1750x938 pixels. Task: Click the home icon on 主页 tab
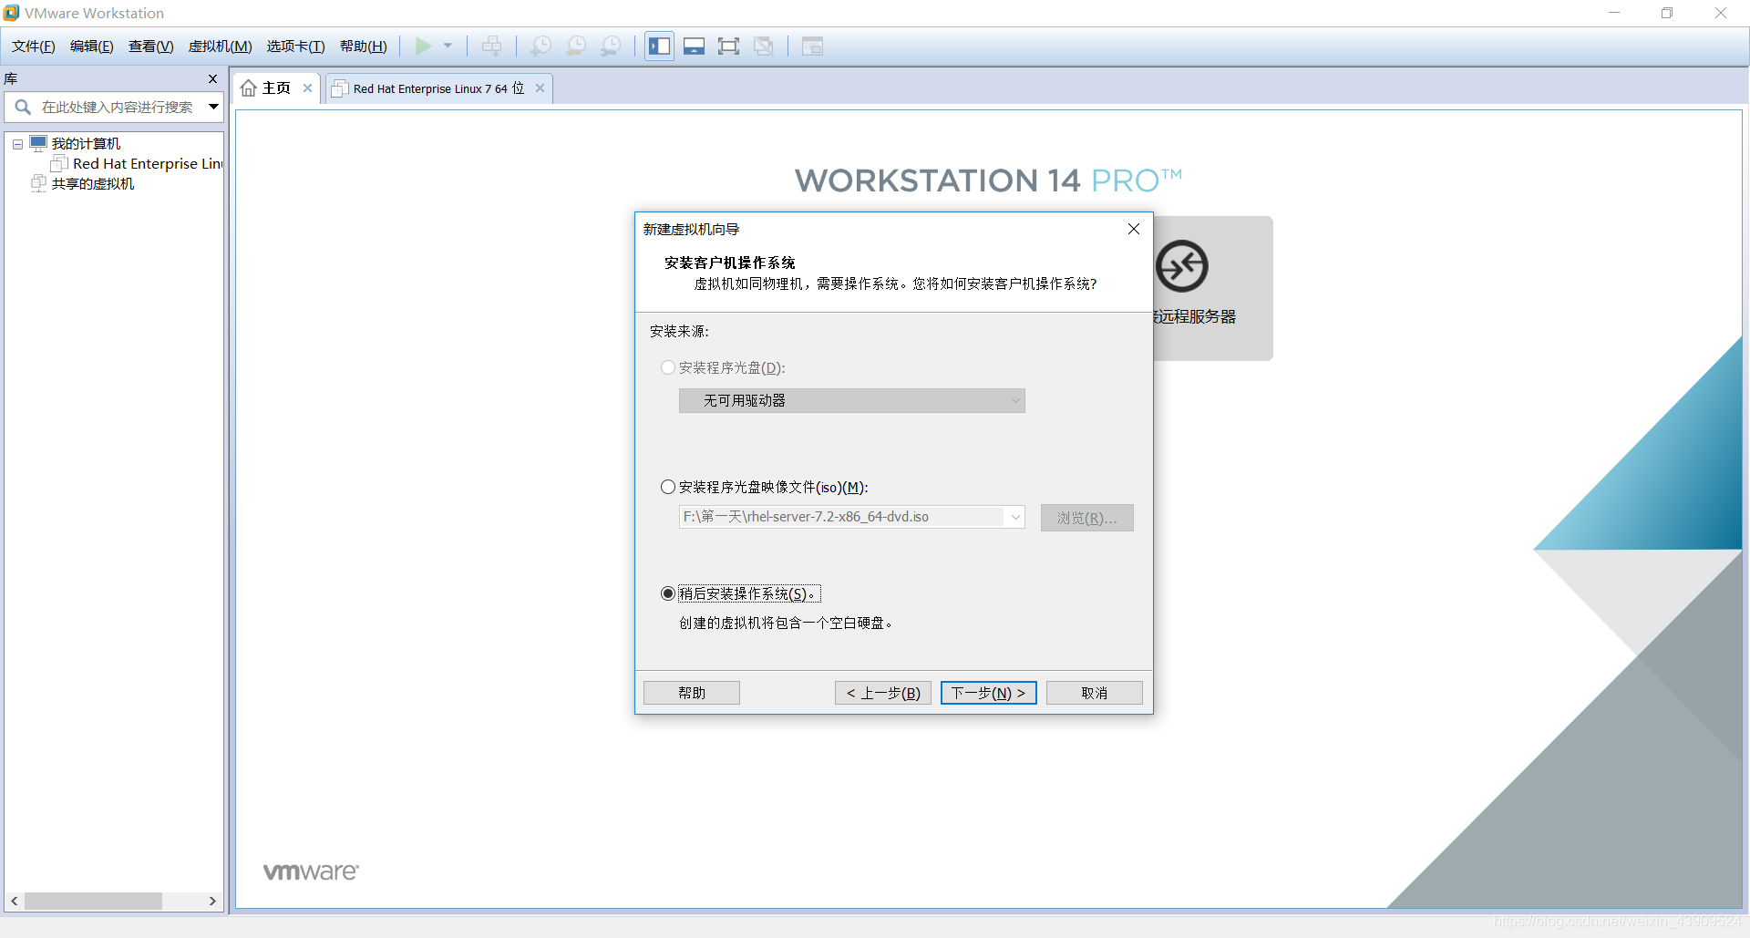click(249, 88)
